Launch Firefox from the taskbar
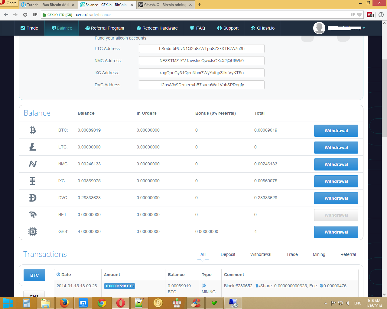This screenshot has width=387, height=309. click(64, 303)
